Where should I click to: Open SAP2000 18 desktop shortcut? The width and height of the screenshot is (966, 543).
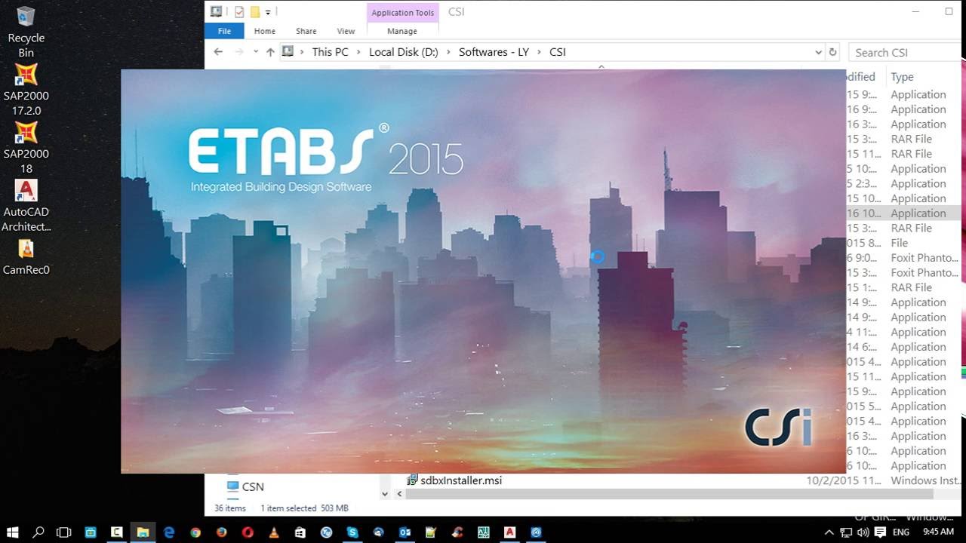click(26, 147)
